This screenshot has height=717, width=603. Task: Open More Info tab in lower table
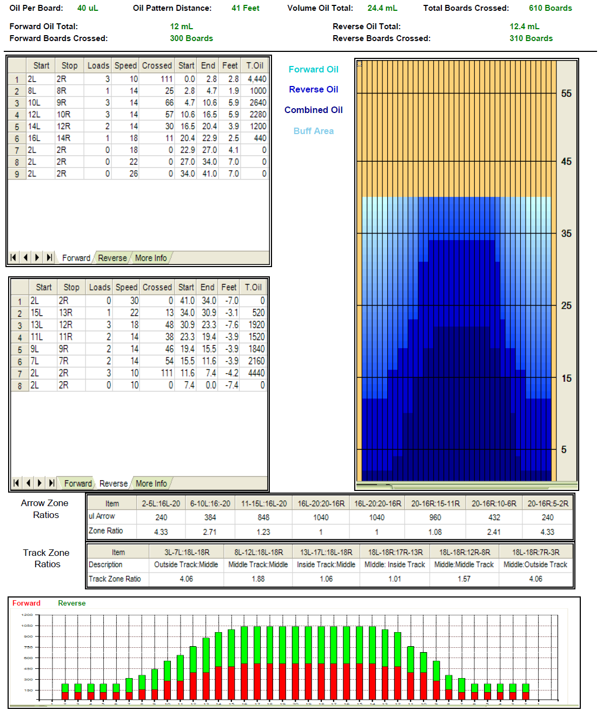[x=151, y=483]
